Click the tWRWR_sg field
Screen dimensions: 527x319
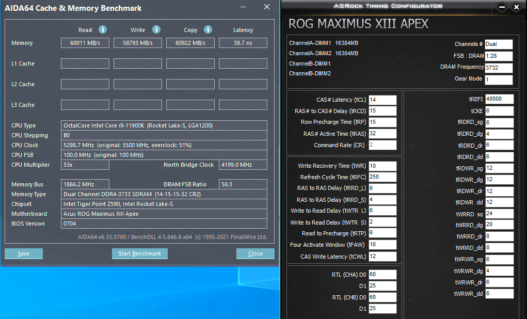[500, 260]
